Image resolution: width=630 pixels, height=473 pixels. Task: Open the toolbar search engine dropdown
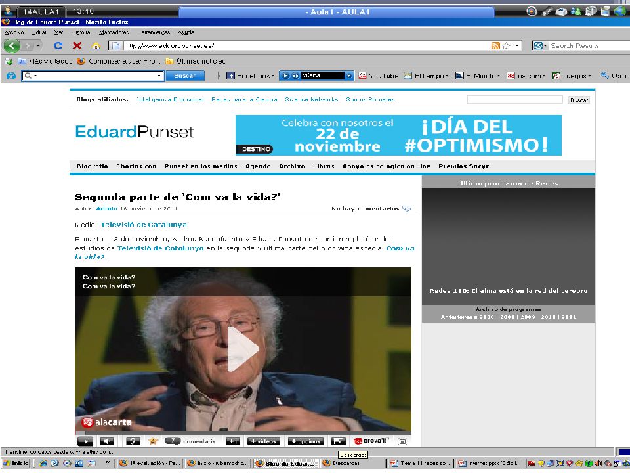(x=30, y=76)
